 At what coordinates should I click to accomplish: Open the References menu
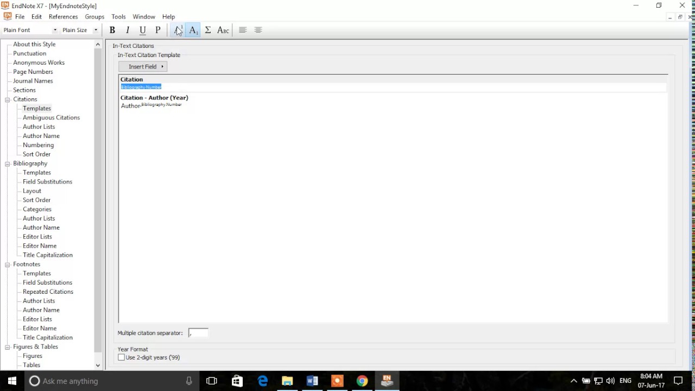(x=64, y=17)
